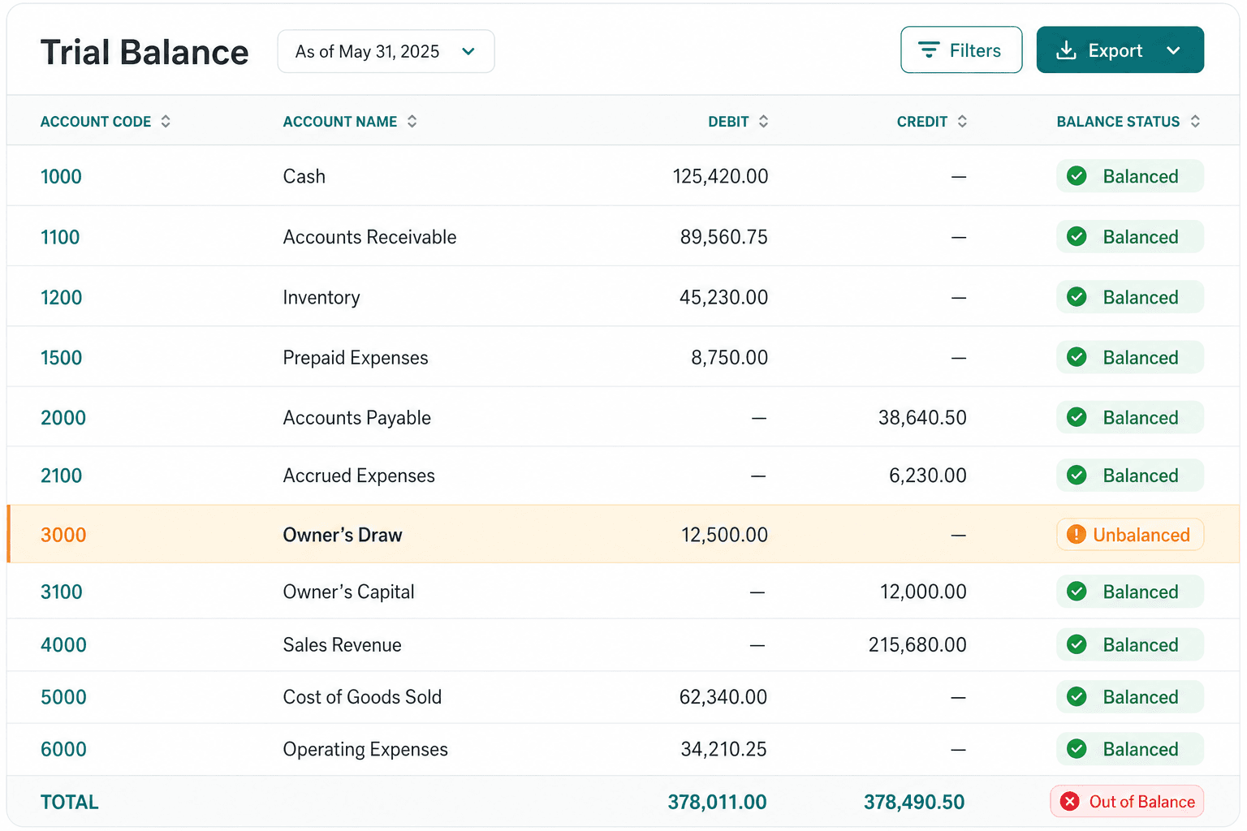Select the Inventory debit 45,230.00
This screenshot has width=1247, height=831.
click(723, 297)
